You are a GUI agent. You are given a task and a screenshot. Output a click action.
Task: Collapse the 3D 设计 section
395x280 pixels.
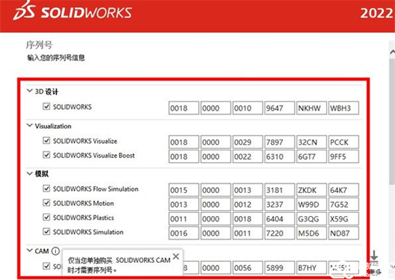pos(30,91)
